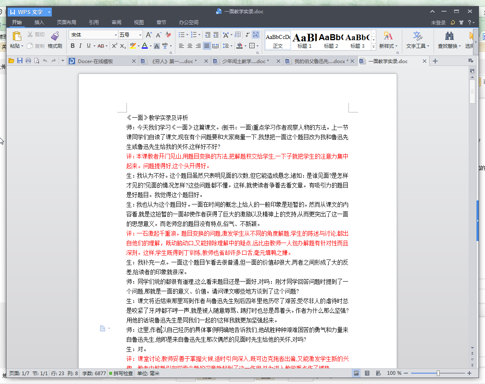Increase paragraph indent icon

216,35
